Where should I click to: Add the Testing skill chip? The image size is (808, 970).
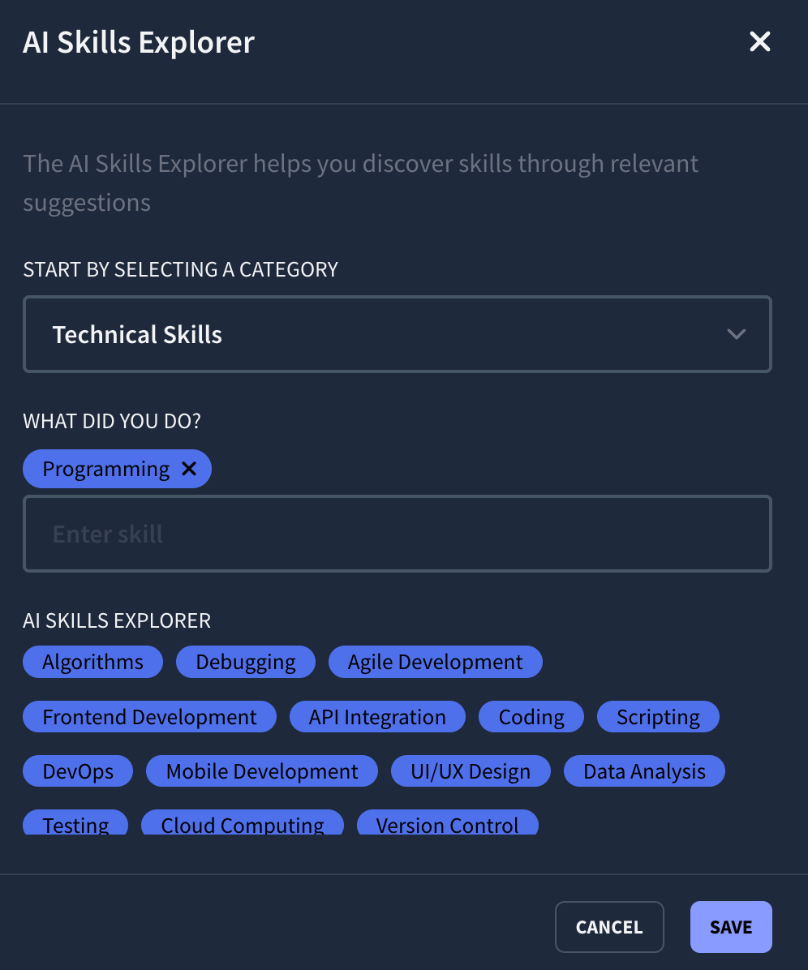[x=75, y=826]
